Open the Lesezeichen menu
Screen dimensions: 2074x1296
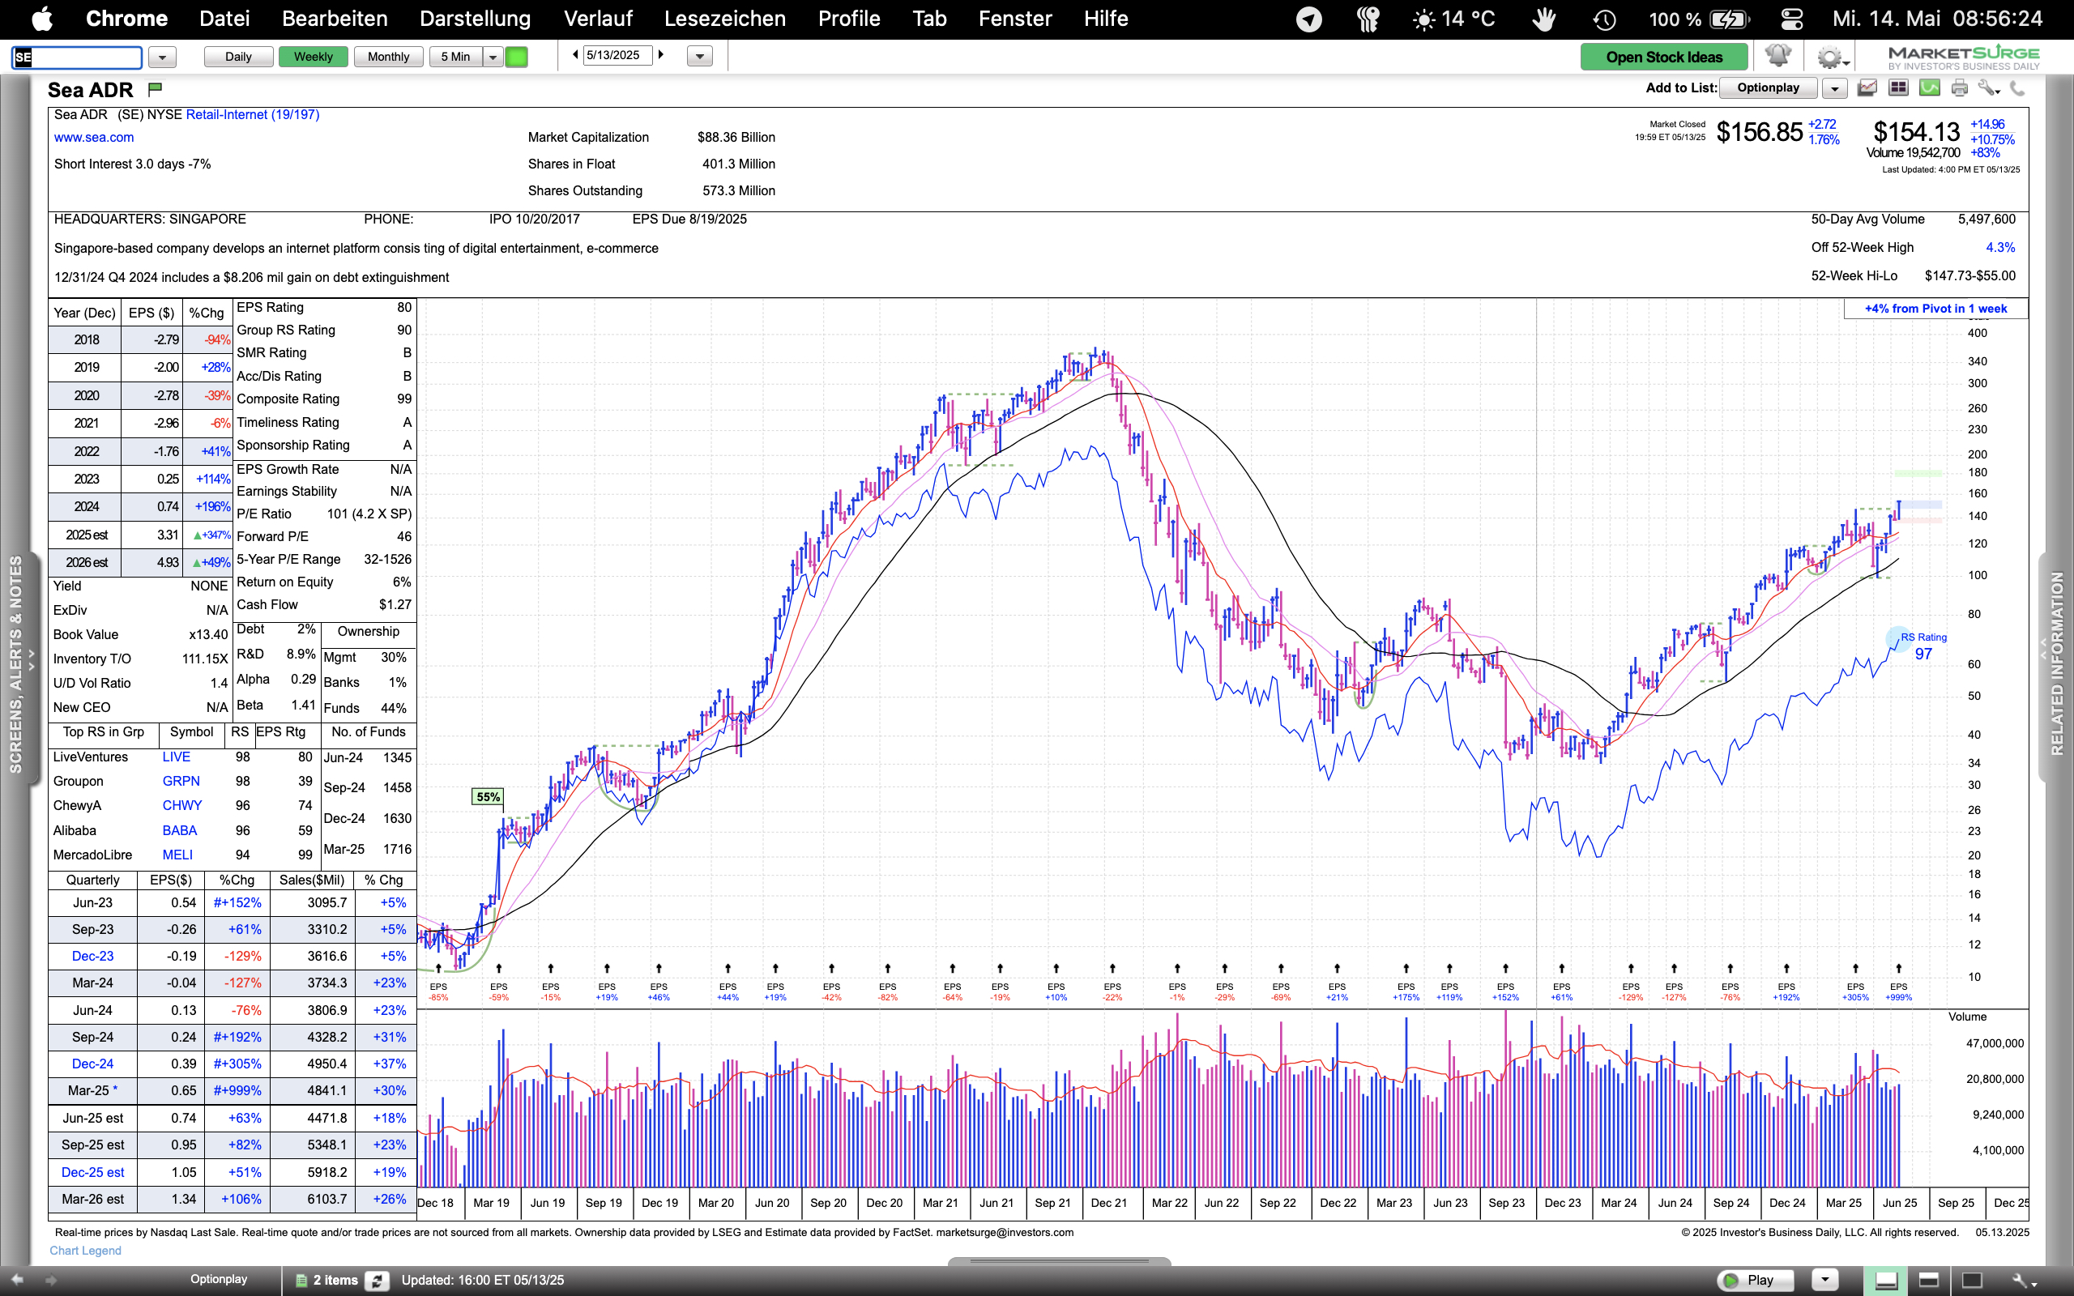click(x=724, y=19)
